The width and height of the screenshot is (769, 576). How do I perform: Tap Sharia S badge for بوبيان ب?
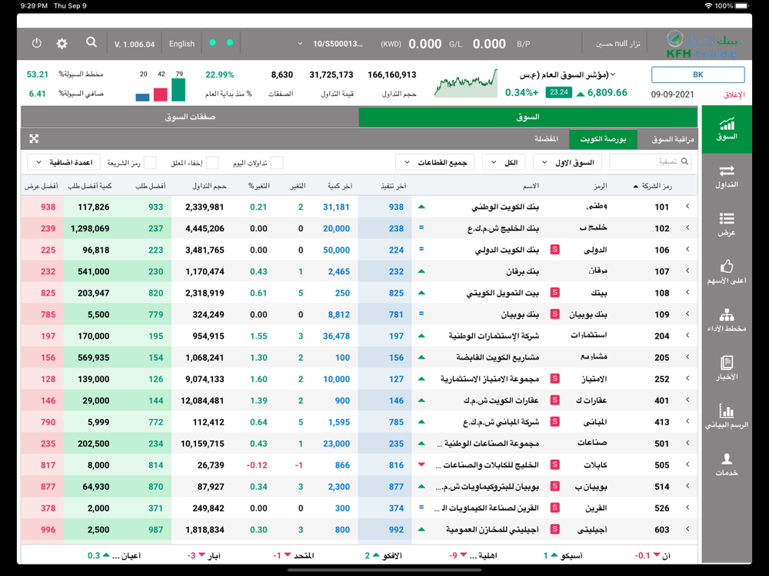pyautogui.click(x=554, y=486)
